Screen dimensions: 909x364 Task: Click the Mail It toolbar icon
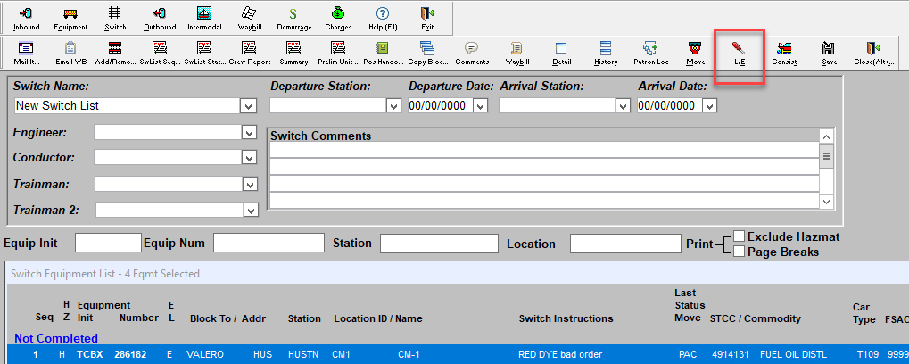click(26, 54)
